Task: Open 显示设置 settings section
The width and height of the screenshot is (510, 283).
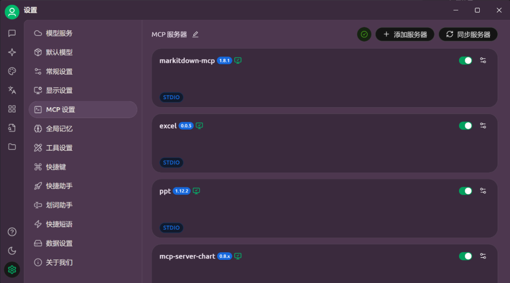Action: coord(83,90)
